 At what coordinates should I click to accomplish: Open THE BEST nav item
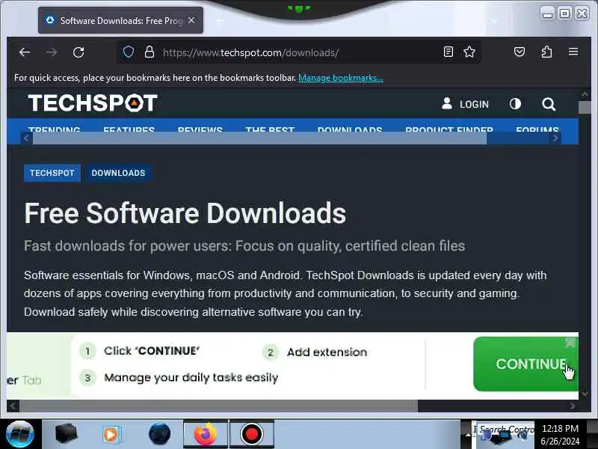(270, 129)
